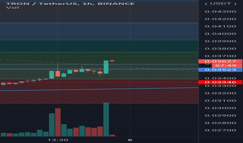Click the TRON / TetherUS chart title
Image resolution: width=243 pixels, height=143 pixels.
point(70,4)
